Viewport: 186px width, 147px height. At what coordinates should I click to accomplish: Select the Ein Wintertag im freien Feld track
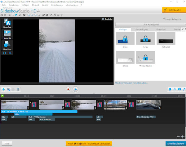[39, 112]
